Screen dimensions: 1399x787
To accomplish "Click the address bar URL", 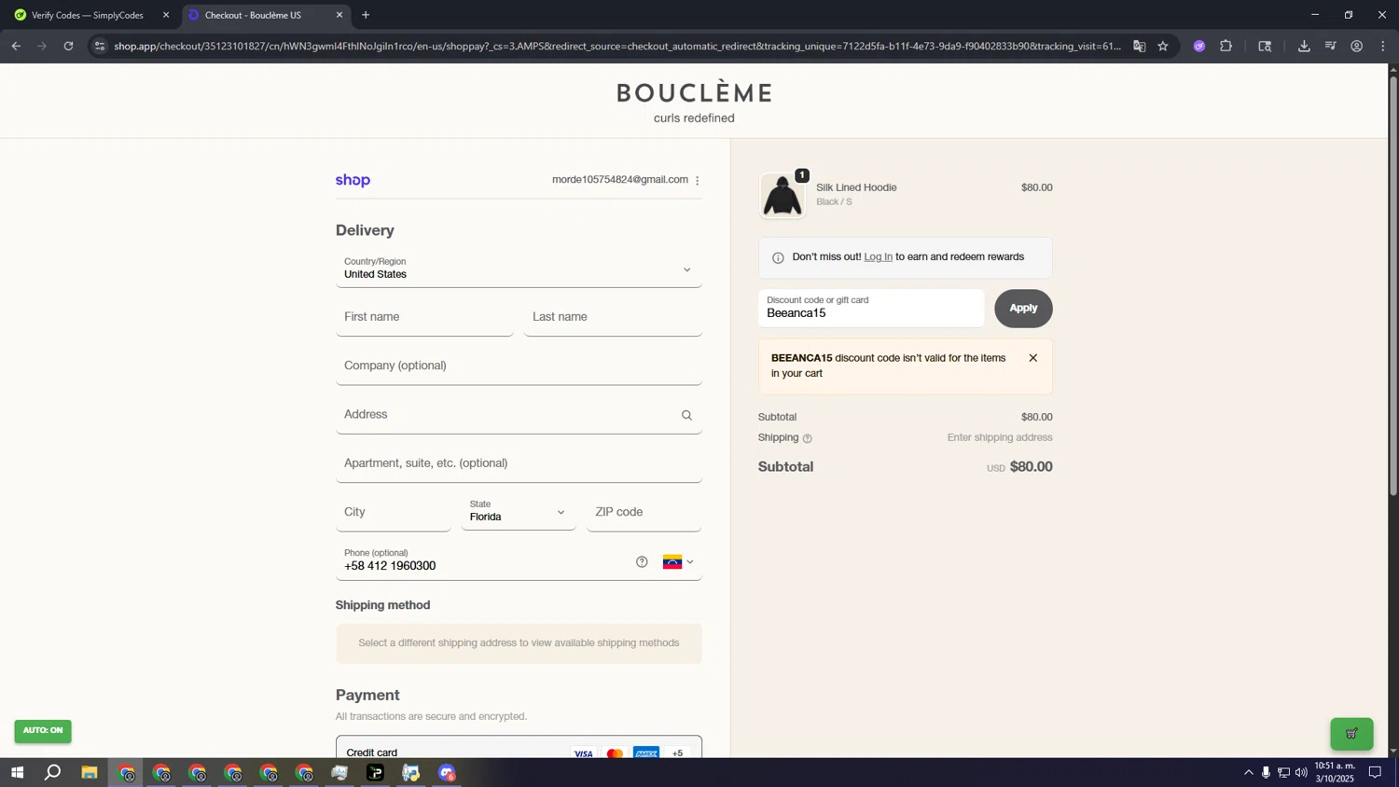I will (616, 46).
